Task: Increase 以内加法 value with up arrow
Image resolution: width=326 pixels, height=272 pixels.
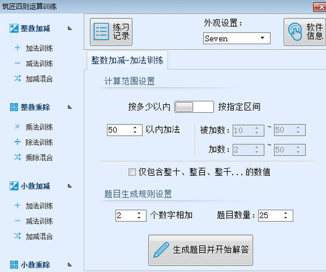Action: 135,128
